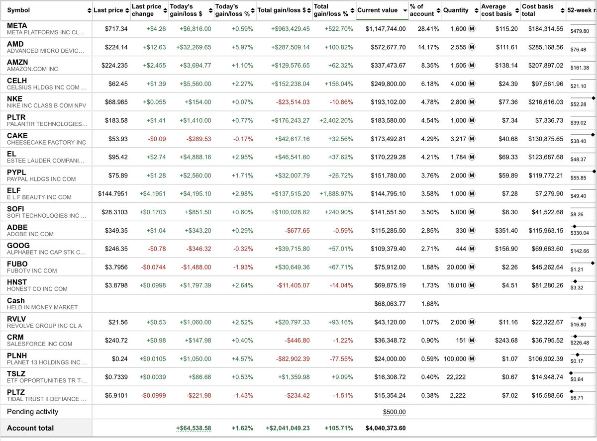Click the NKE 52-week range marker
This screenshot has width=597, height=441.
click(x=594, y=98)
